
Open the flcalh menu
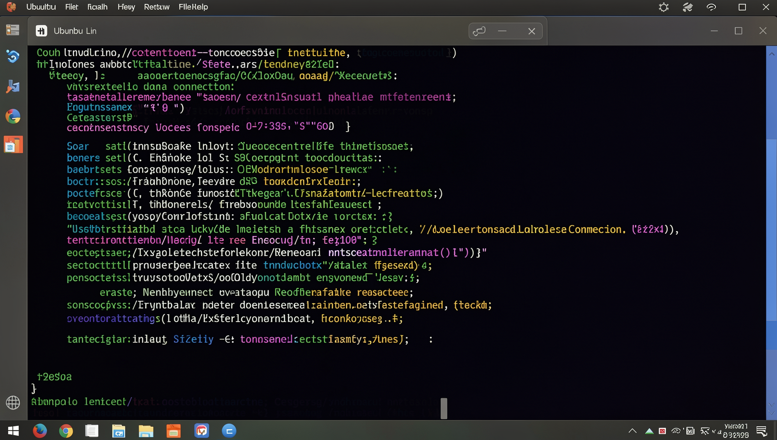98,7
